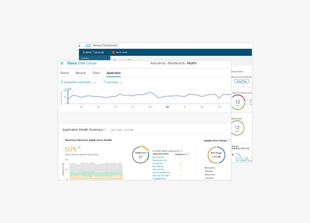Image resolution: width=310 pixels, height=223 pixels.
Task: Click the Total Usage 1.51GB donut chart
Action: point(217,155)
